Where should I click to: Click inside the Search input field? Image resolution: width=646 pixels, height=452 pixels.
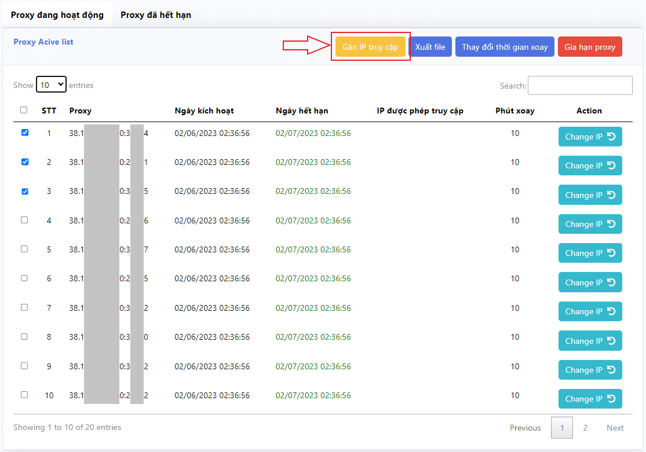point(579,85)
